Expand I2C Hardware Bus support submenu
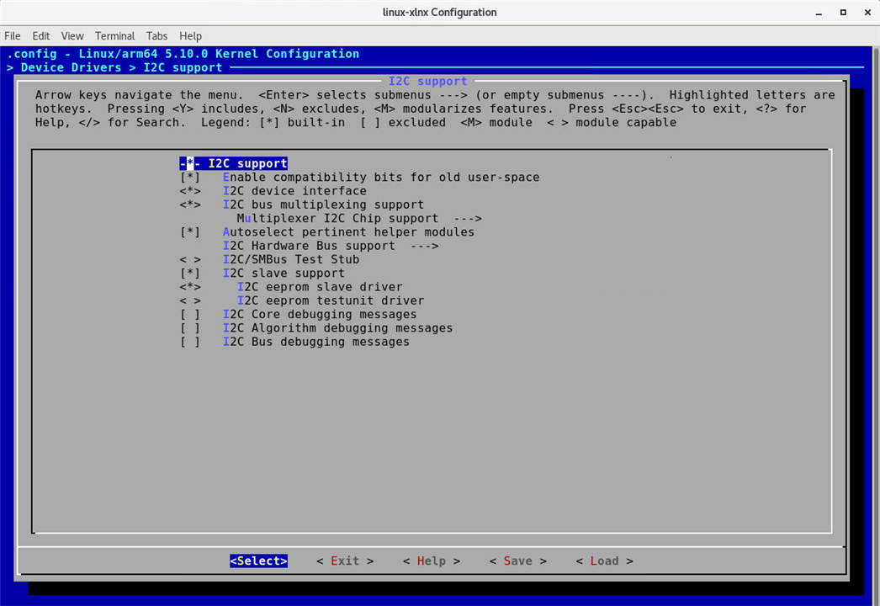 [330, 246]
